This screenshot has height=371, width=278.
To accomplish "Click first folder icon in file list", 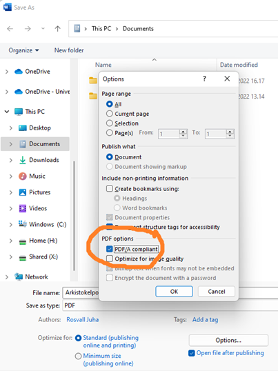I will 93,81.
